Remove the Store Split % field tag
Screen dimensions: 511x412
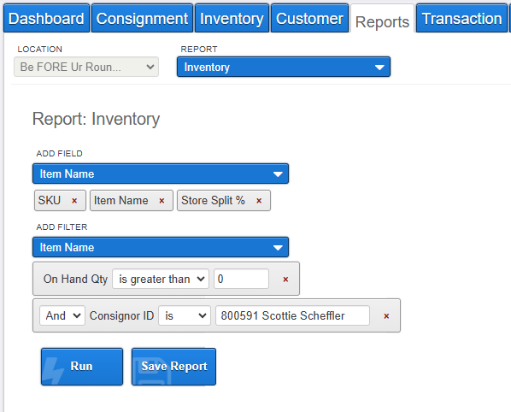(259, 201)
